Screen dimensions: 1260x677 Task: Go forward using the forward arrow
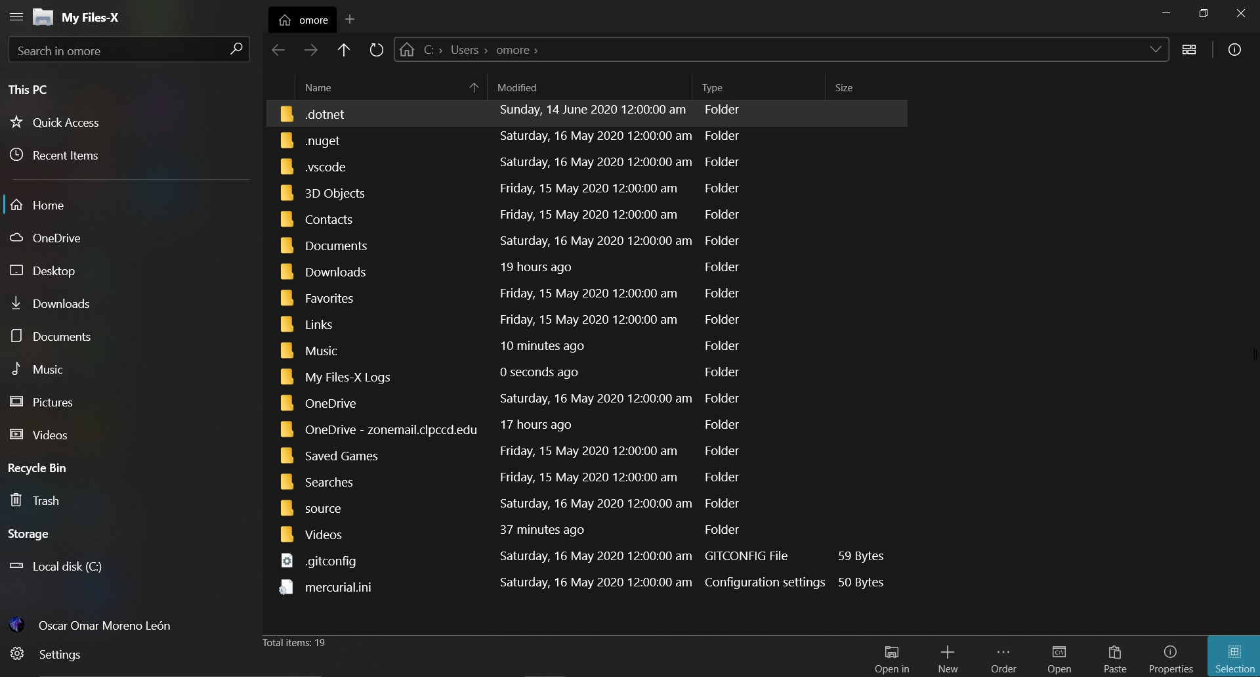point(312,50)
